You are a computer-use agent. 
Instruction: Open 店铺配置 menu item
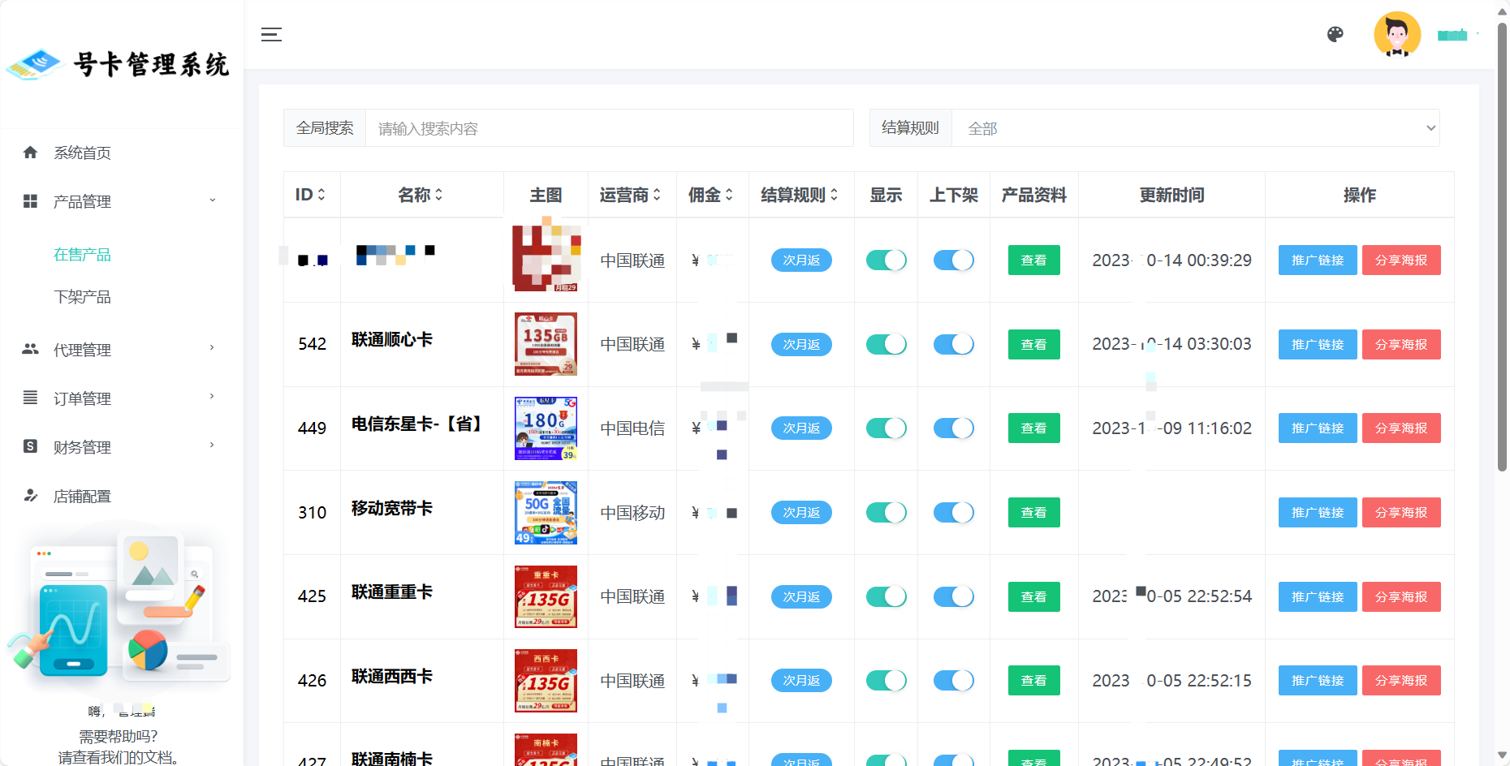point(82,496)
